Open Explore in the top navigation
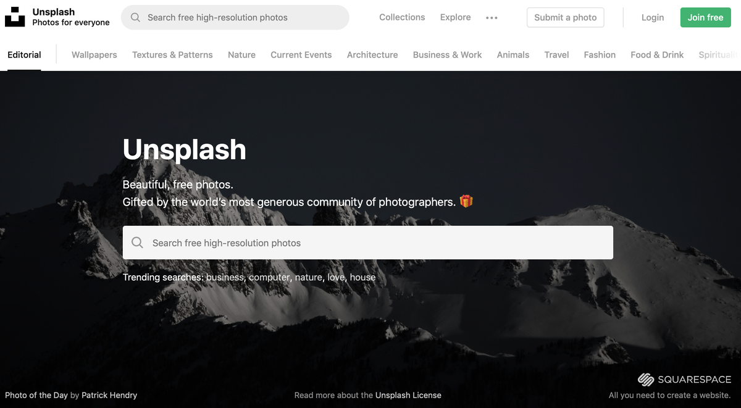Image resolution: width=741 pixels, height=408 pixels. click(x=456, y=17)
